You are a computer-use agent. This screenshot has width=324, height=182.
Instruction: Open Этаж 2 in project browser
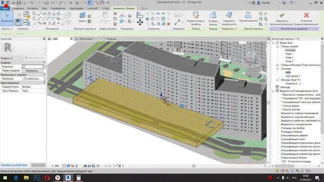pyautogui.click(x=289, y=58)
